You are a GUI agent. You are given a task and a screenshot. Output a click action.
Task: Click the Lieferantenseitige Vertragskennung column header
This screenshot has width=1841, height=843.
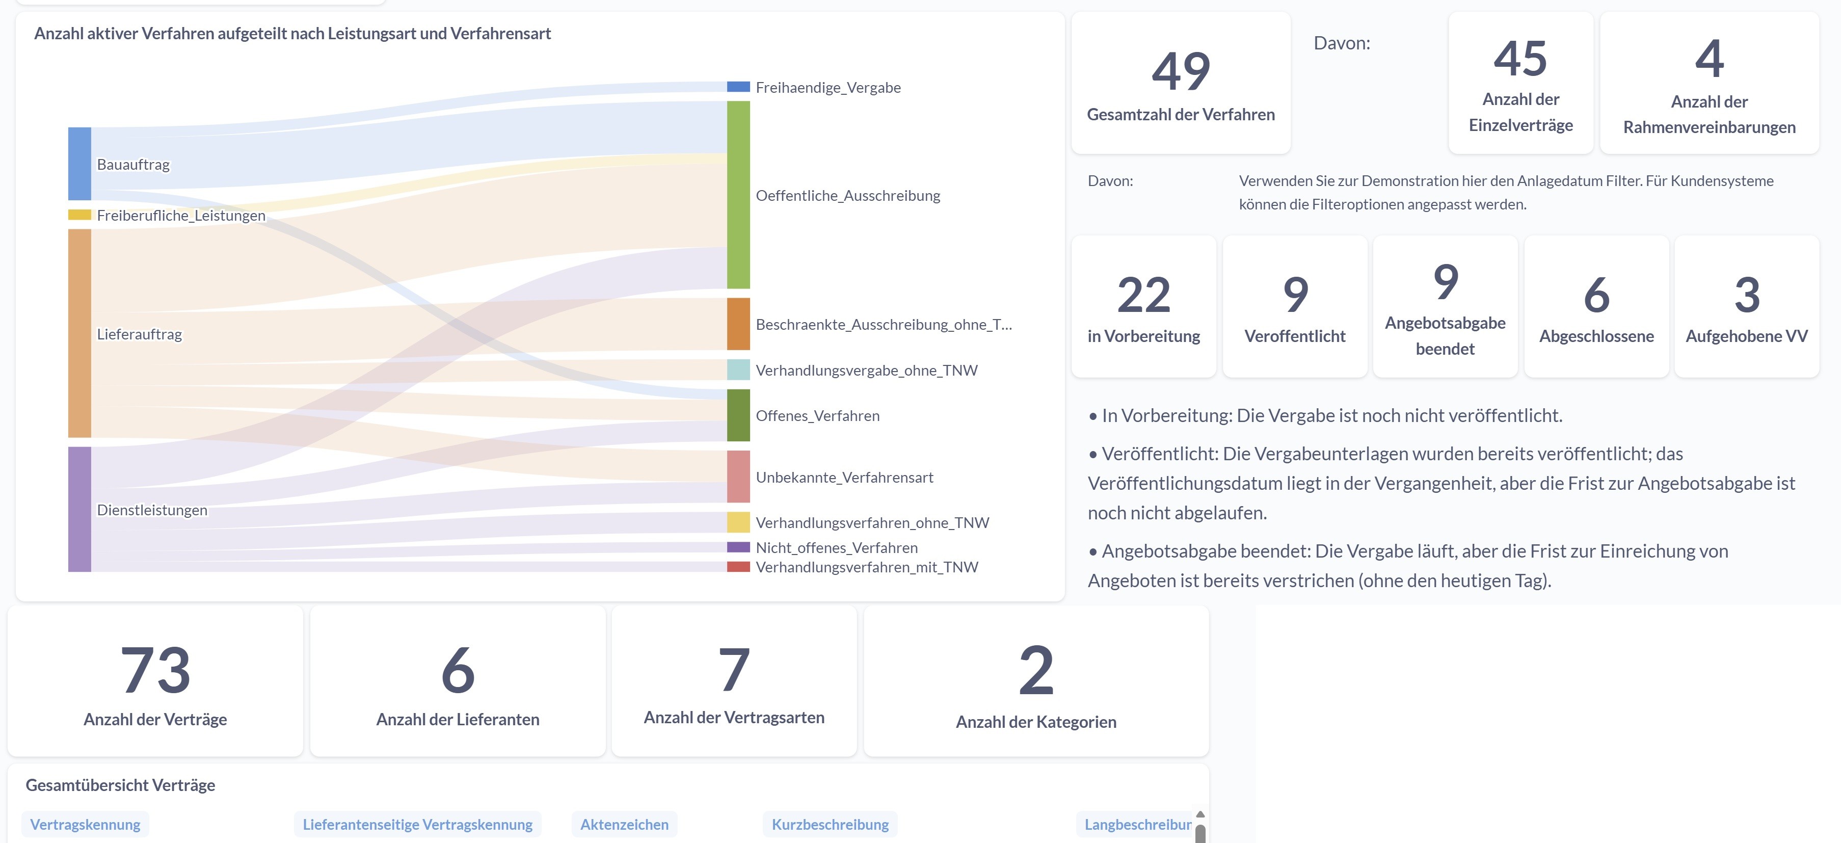coord(417,825)
